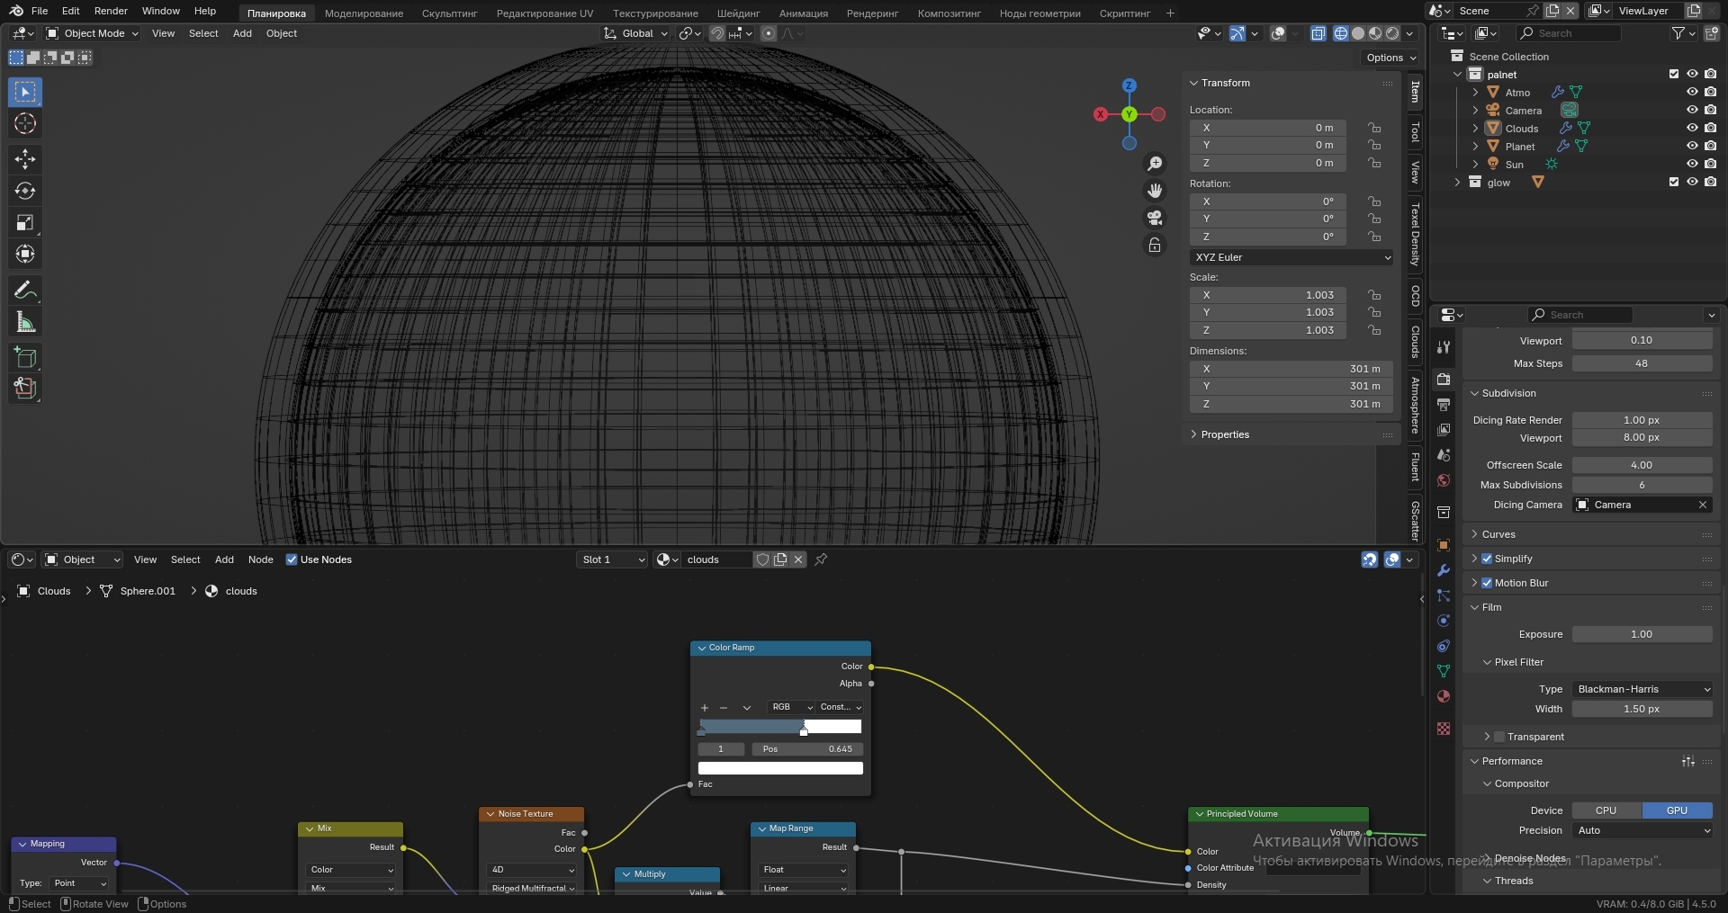Viewport: 1728px width, 913px height.
Task: Select the Scale tool
Action: [x=25, y=222]
